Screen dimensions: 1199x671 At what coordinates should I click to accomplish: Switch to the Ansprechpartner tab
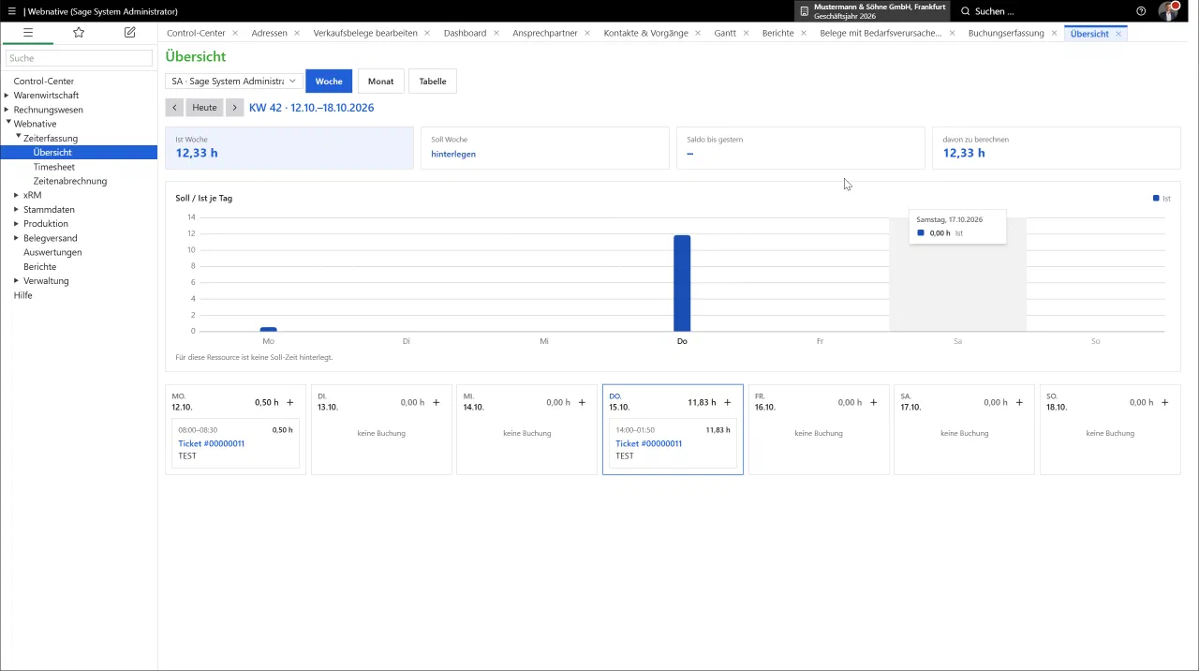pyautogui.click(x=545, y=33)
